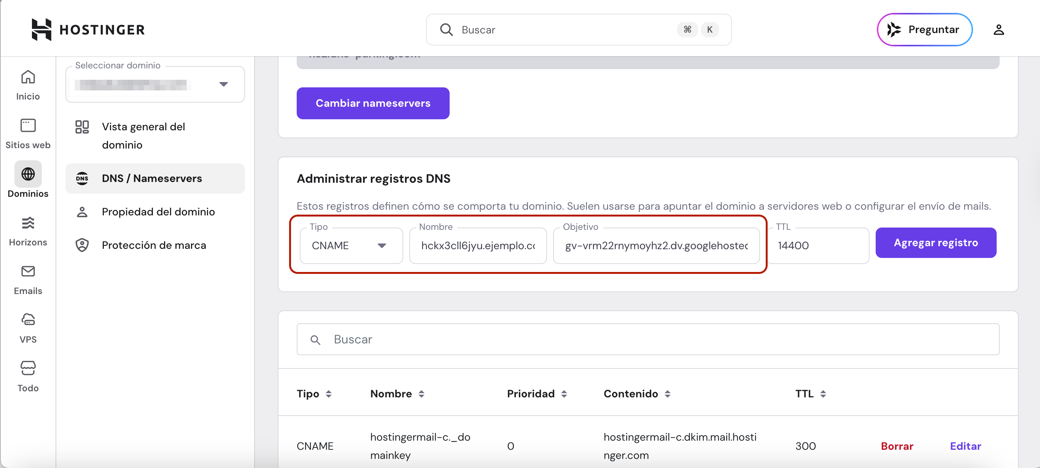Open the VPS sidebar icon
1040x468 pixels.
tap(28, 319)
